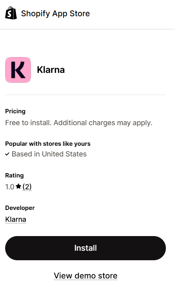The width and height of the screenshot is (175, 284).
Task: Click the Developer section heading
Action: (20, 208)
